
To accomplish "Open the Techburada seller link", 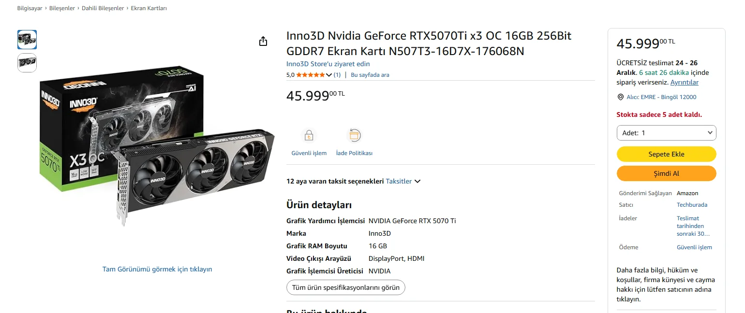I will tap(692, 205).
